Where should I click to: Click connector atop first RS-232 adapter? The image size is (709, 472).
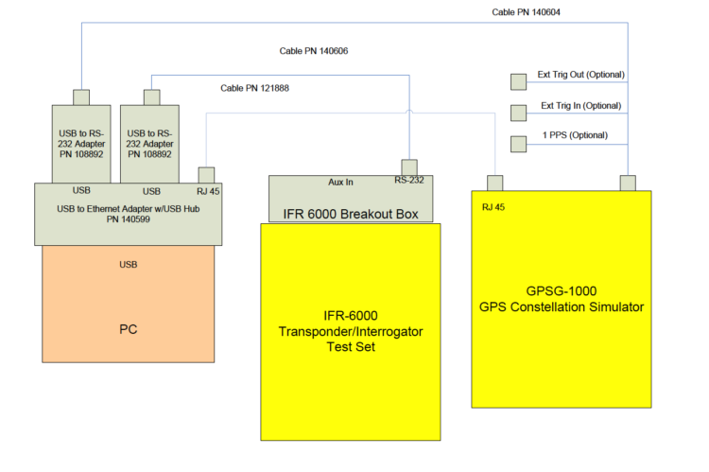coord(81,97)
